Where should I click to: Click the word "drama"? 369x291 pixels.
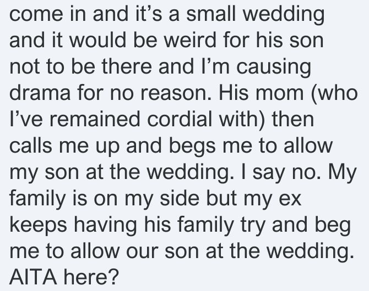[40, 93]
